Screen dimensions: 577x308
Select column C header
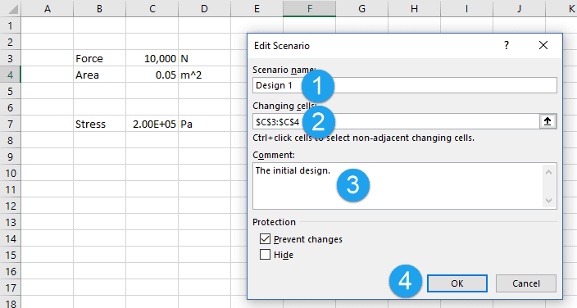point(152,8)
